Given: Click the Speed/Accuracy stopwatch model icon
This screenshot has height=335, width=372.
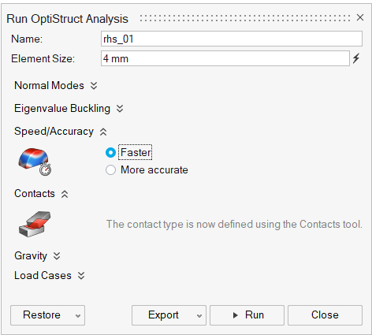Looking at the screenshot, I should (35, 162).
